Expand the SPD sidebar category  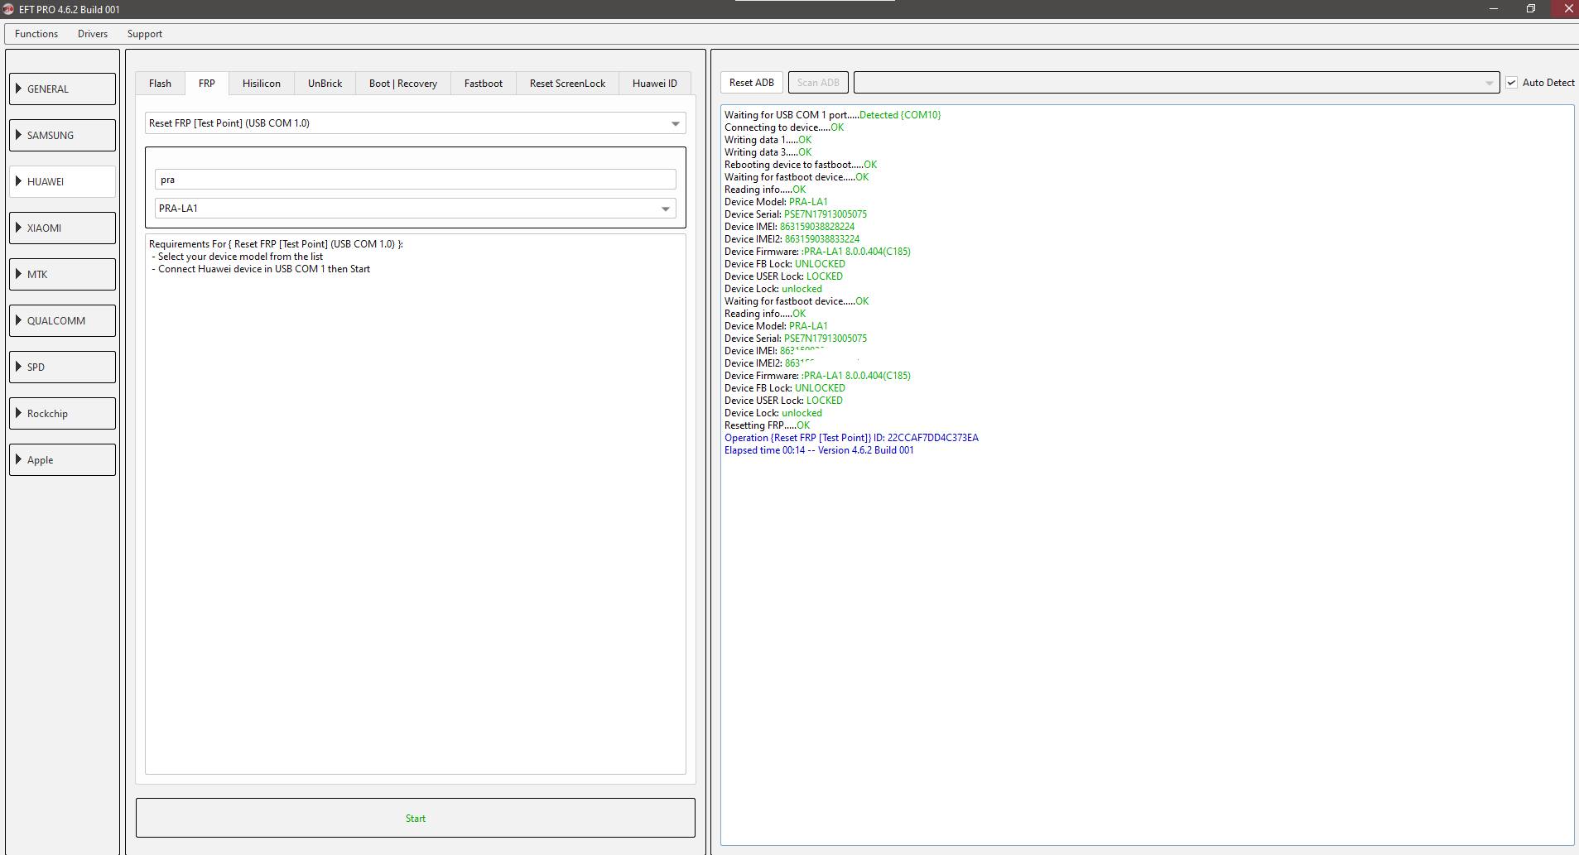62,367
